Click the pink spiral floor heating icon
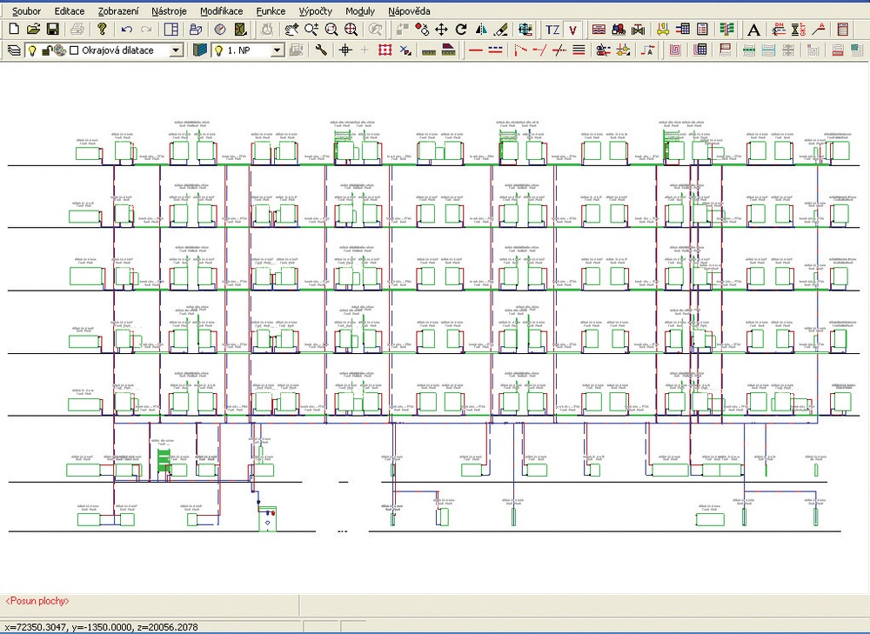This screenshot has width=870, height=634. coord(674,50)
